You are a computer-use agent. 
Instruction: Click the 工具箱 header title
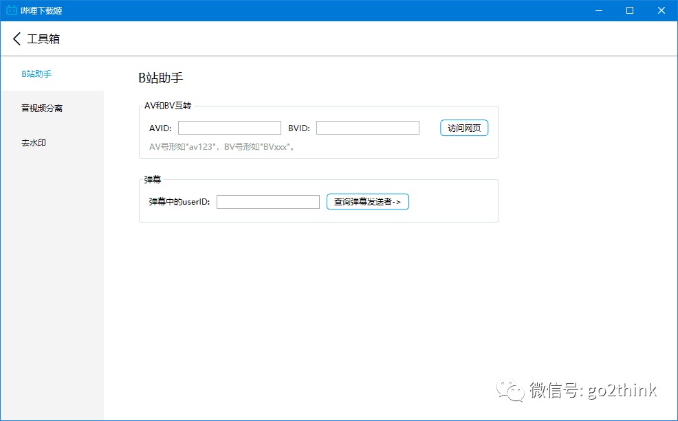click(x=43, y=39)
